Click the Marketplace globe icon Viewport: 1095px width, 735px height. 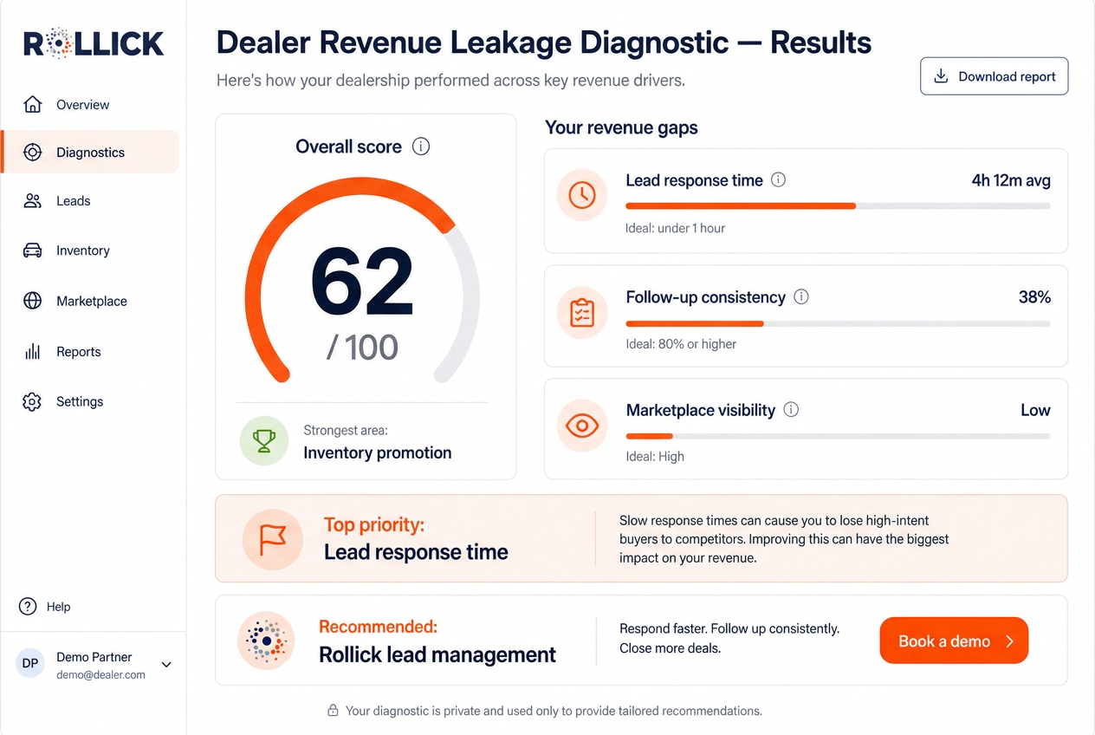(32, 301)
